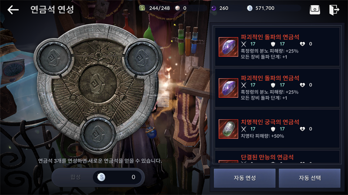348x195 pixels.
Task: Tap the center result stone slot
Action: 98,84
